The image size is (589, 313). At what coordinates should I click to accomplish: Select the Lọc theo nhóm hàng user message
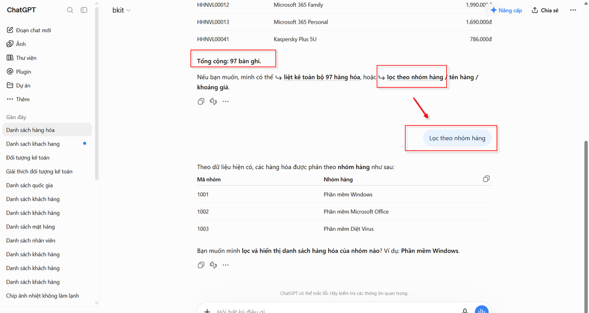[x=457, y=138]
